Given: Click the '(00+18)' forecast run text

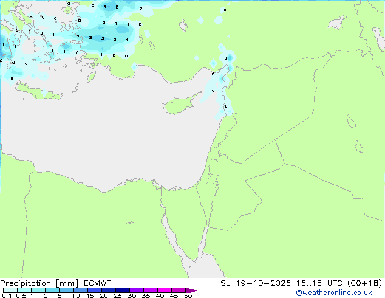Looking at the screenshot, I should click(x=365, y=283).
